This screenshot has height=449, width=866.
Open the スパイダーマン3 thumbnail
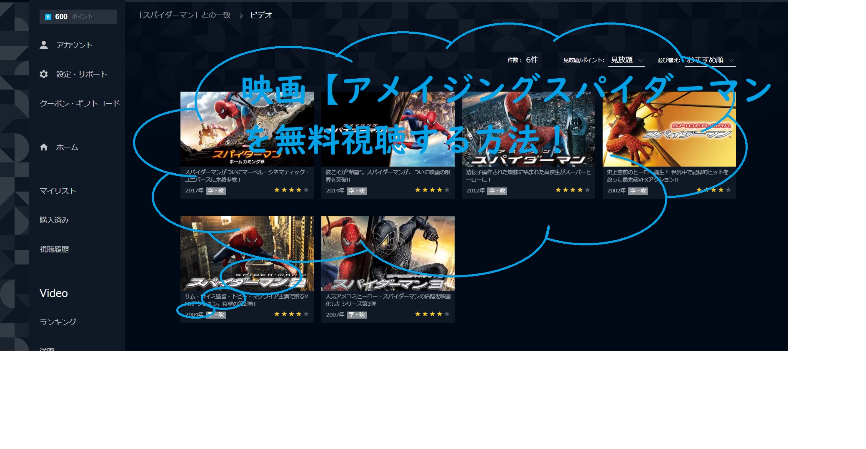pyautogui.click(x=388, y=253)
